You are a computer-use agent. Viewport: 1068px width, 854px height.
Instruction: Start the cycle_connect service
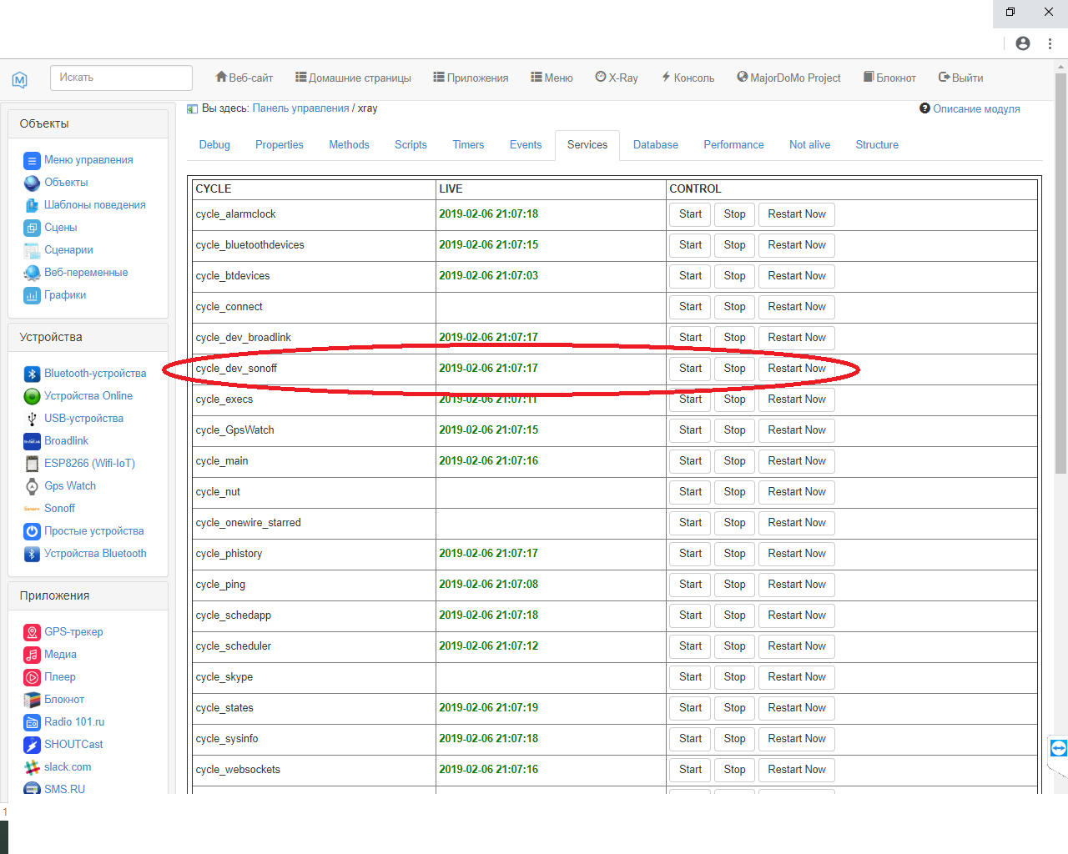coord(690,307)
